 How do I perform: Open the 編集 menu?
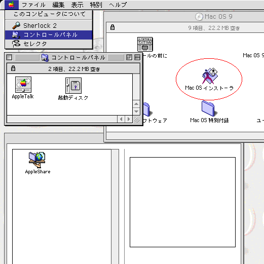pyautogui.click(x=58, y=5)
